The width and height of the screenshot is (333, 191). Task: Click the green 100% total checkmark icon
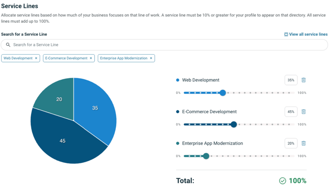(x=283, y=181)
